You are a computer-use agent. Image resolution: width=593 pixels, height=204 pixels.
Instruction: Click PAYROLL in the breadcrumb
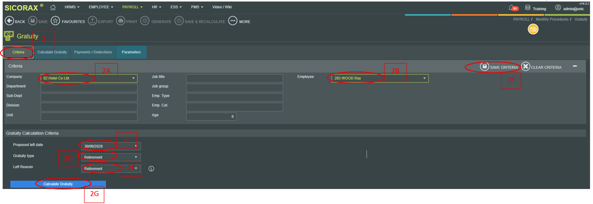coord(521,19)
